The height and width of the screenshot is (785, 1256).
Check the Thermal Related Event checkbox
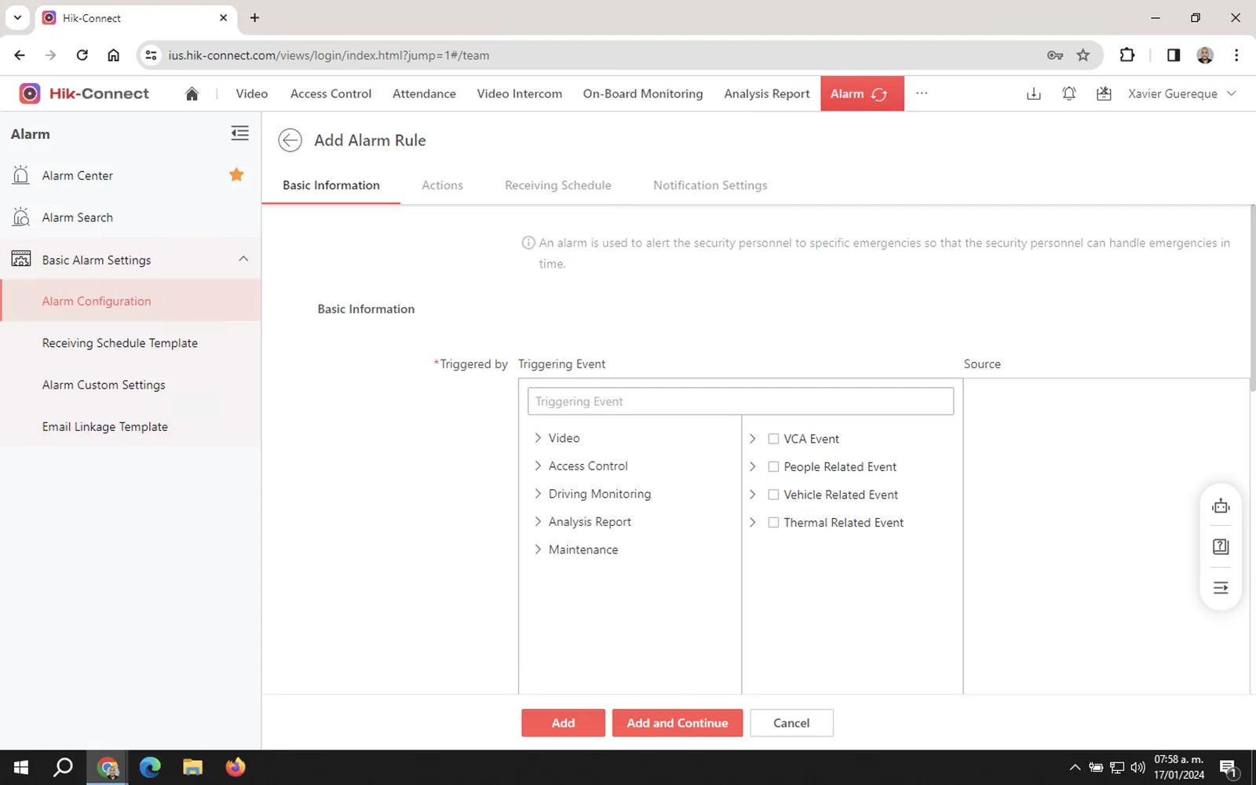tap(773, 522)
